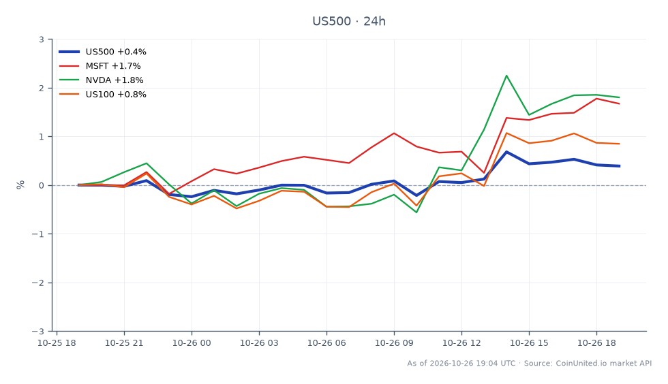Click the US100 orange legend line swatch
The width and height of the screenshot is (668, 384).
pos(69,94)
